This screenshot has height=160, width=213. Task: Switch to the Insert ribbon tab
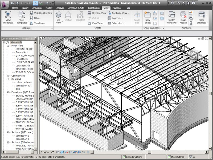25,8
